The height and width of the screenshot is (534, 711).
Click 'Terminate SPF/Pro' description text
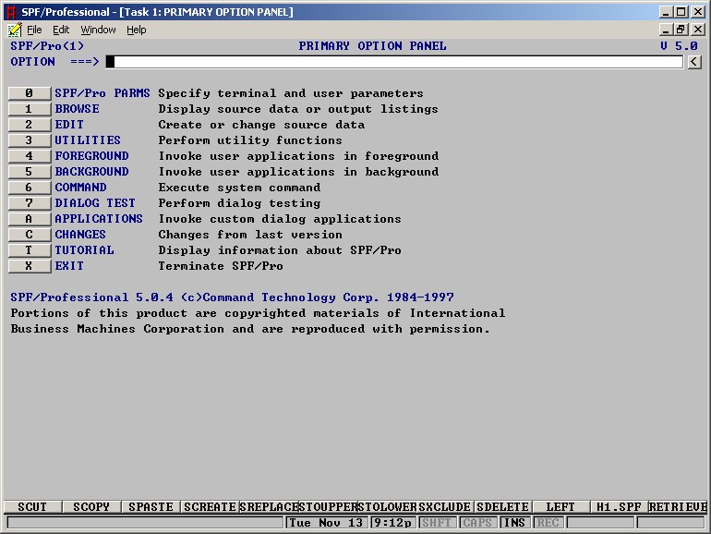coord(221,266)
